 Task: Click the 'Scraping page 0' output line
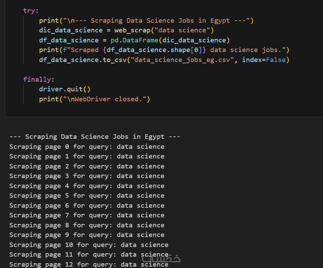tap(87, 147)
